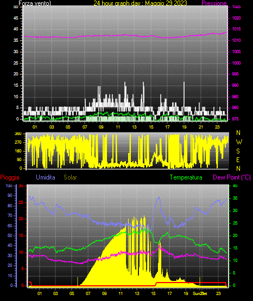
Task: Click the N compass letter atop direction scale
Action: (x=238, y=133)
